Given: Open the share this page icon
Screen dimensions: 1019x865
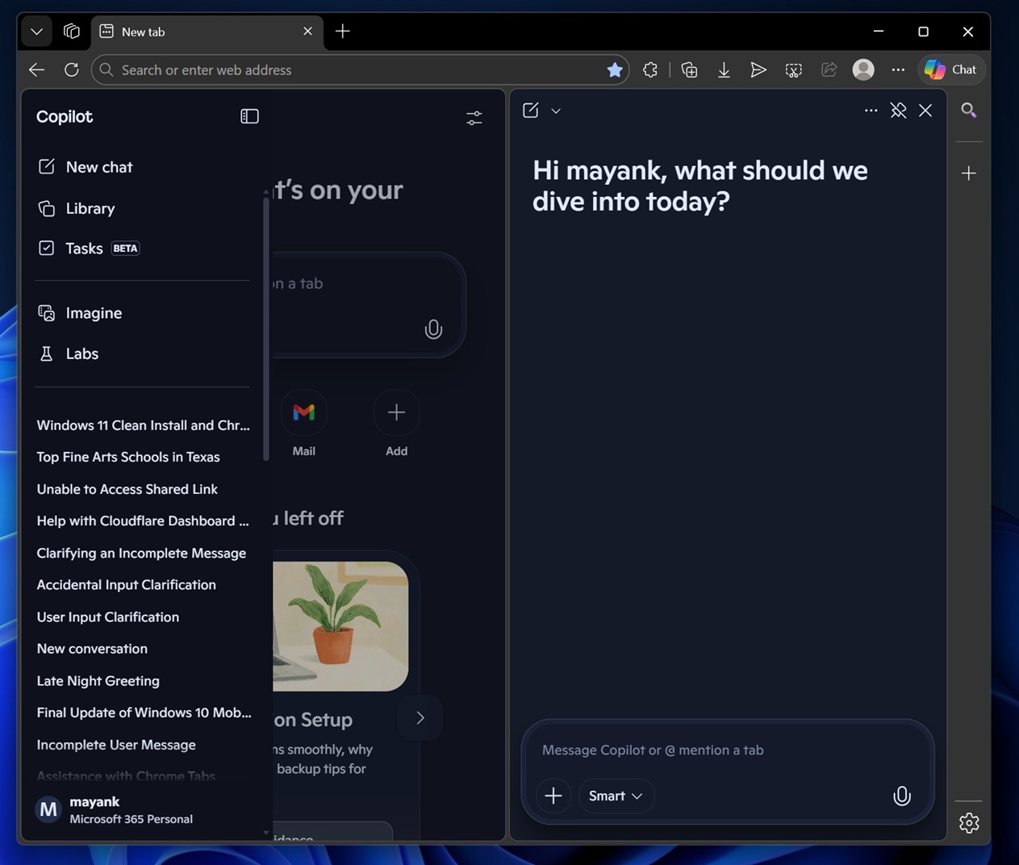Looking at the screenshot, I should tap(829, 69).
